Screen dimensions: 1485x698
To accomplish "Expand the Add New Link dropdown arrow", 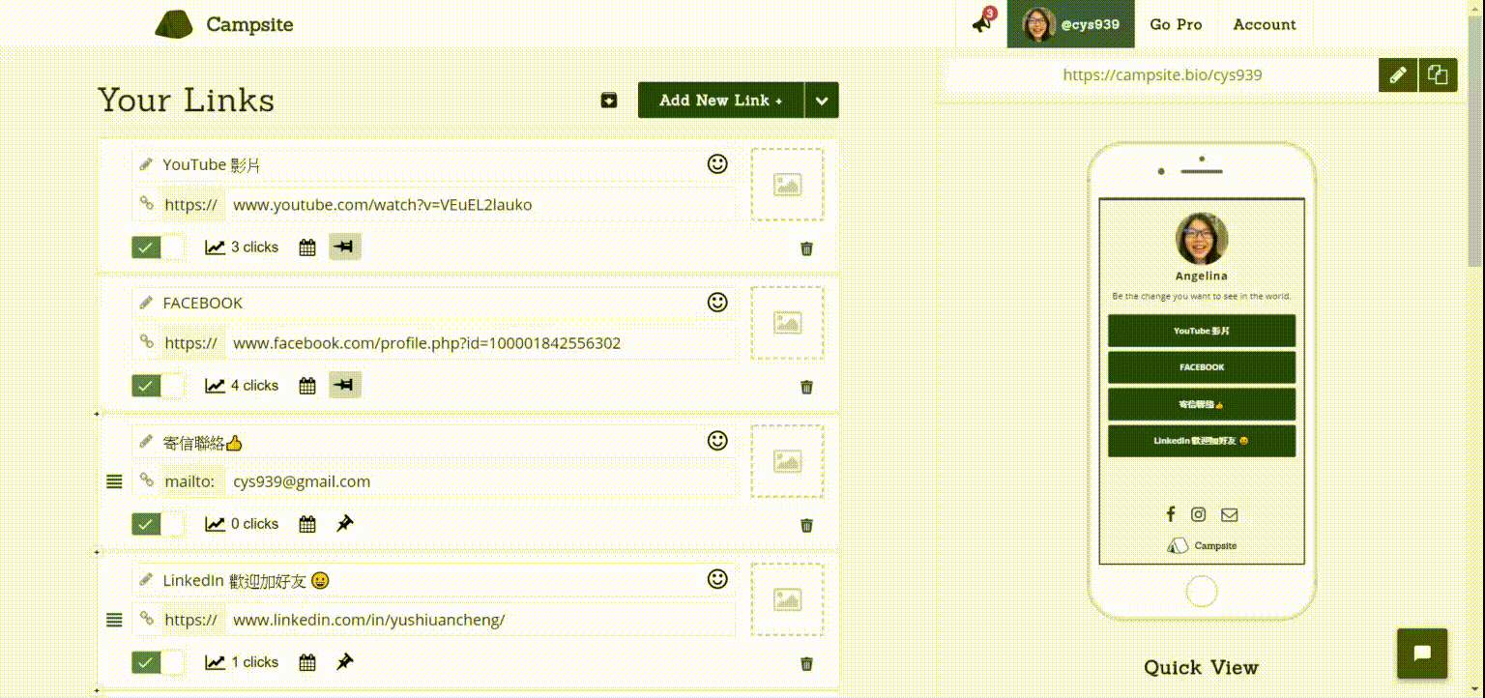I will click(822, 100).
